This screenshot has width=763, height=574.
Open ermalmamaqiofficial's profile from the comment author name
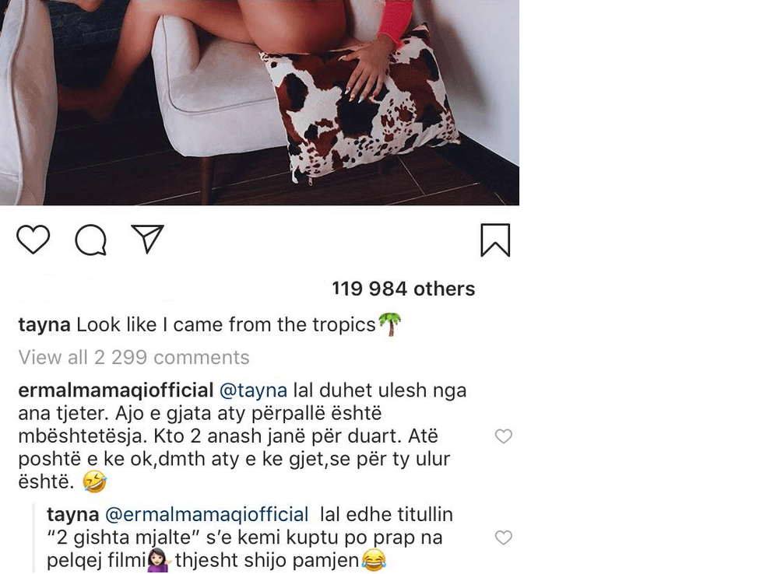pyautogui.click(x=116, y=390)
